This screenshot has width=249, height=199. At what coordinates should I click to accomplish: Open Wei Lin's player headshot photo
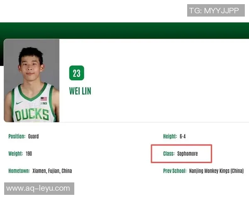coord(32,80)
